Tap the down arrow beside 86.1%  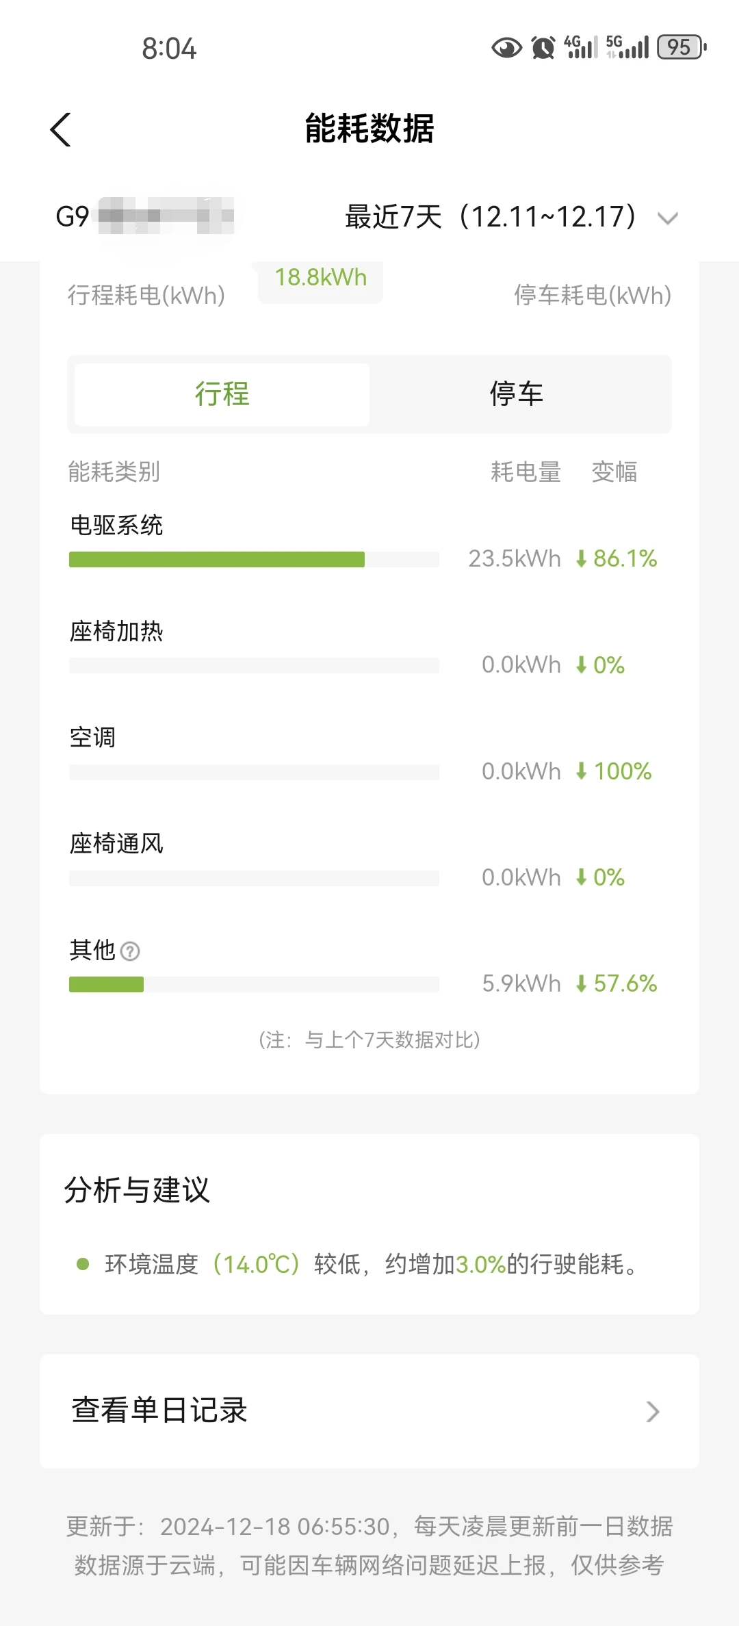582,559
